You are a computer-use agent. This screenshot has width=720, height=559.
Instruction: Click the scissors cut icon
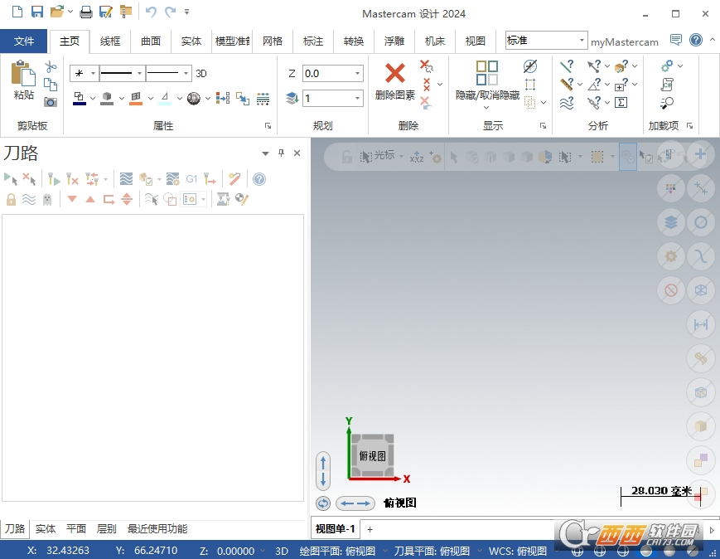pos(51,67)
